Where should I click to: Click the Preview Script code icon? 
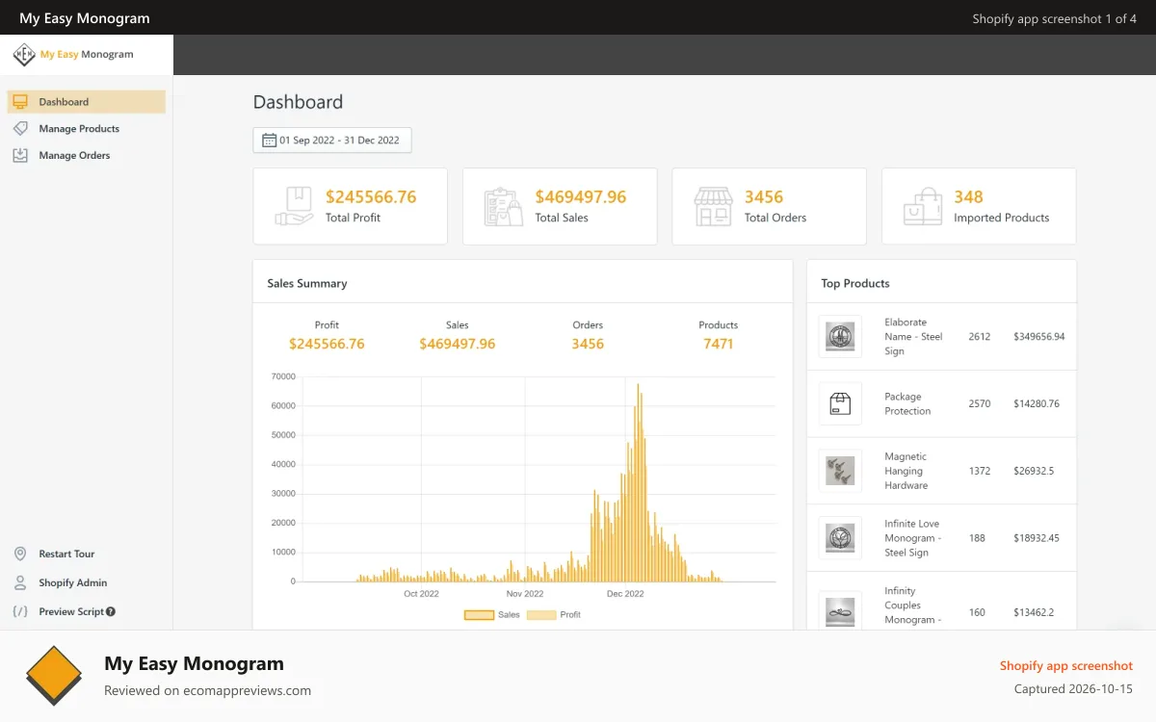tap(20, 612)
